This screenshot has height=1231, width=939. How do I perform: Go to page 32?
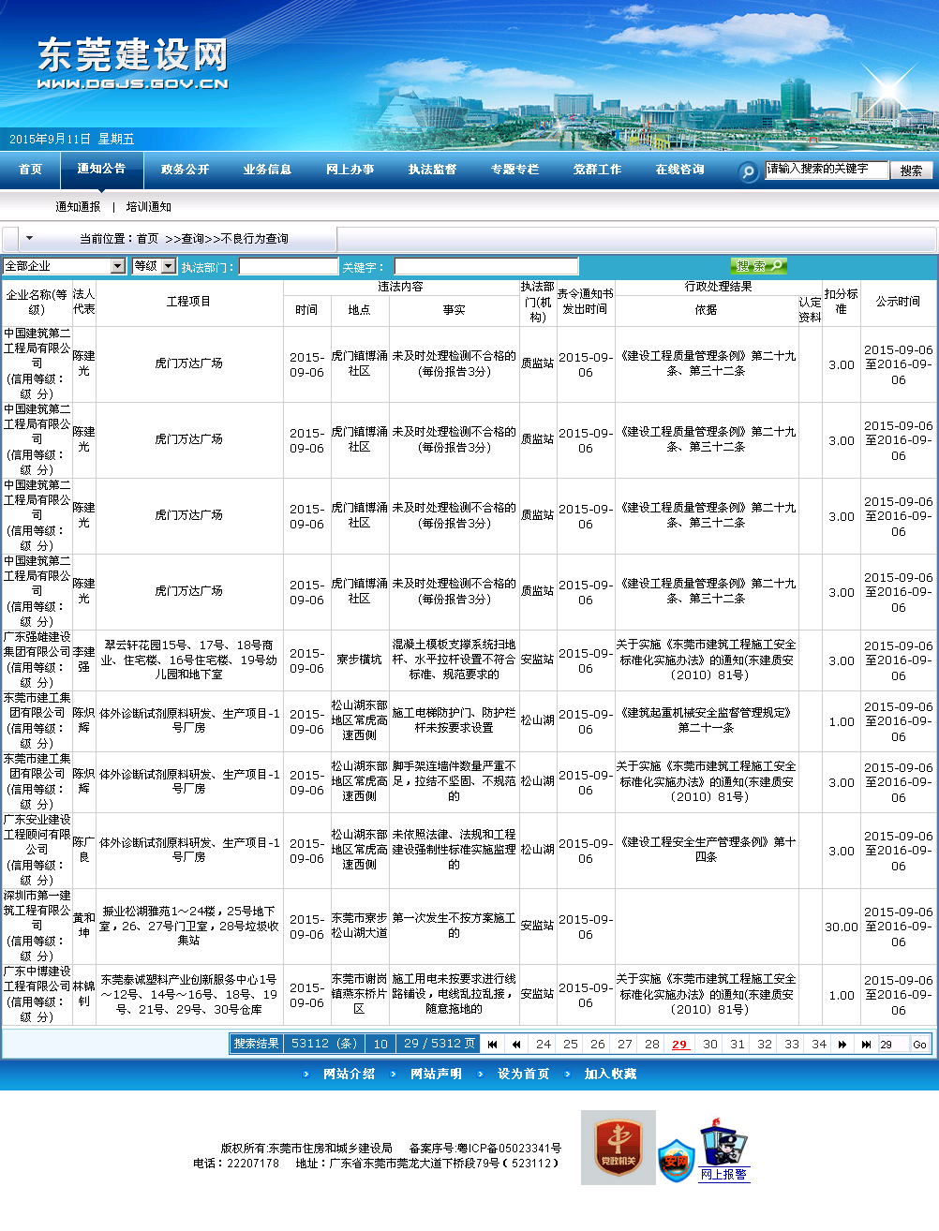click(x=765, y=1044)
